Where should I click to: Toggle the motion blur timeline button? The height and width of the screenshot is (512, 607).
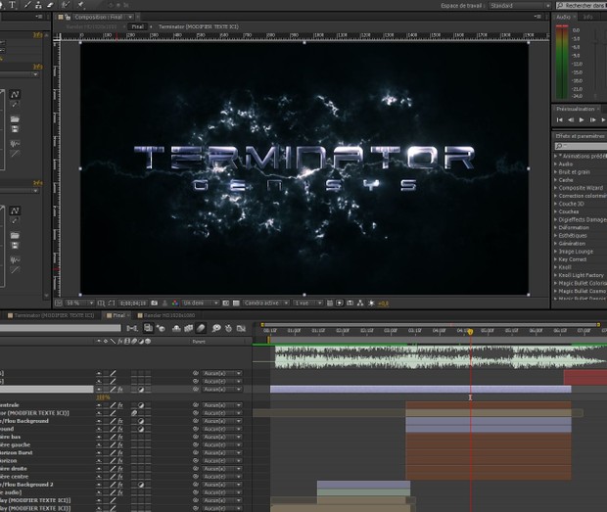(201, 328)
